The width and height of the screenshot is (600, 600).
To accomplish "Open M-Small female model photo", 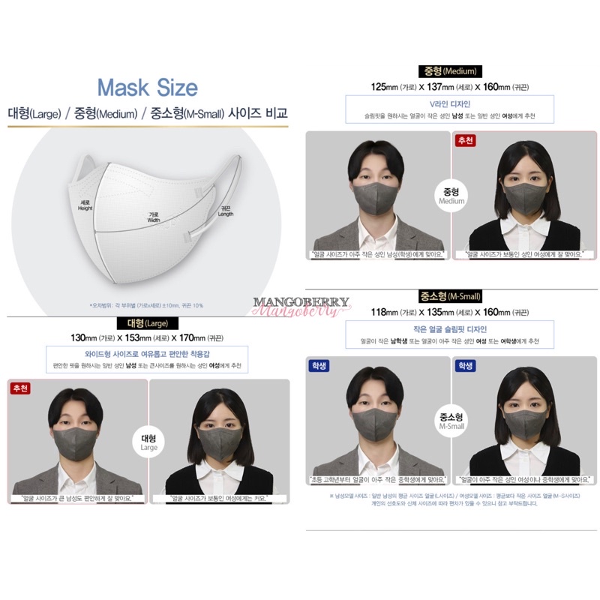I will [x=524, y=421].
